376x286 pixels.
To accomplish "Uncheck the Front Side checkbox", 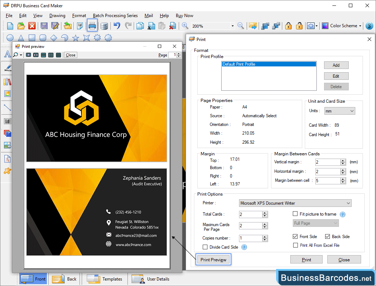I will 295,236.
